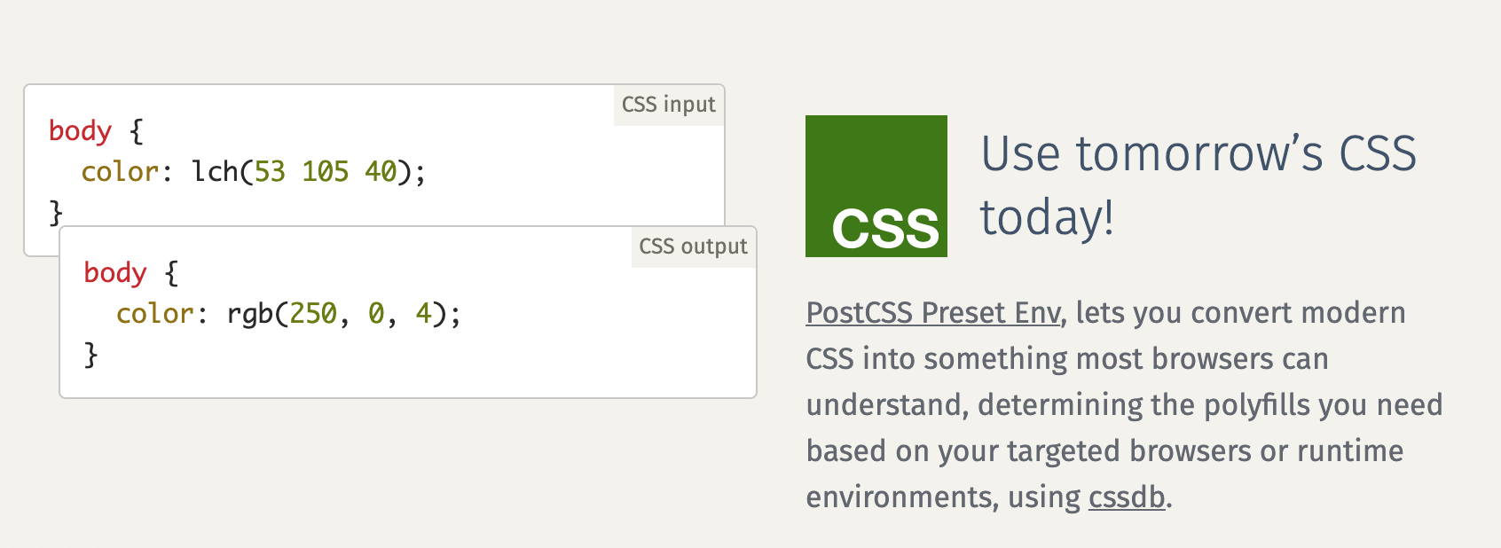This screenshot has width=1501, height=548.
Task: Click the body selector in CSS output
Action: (114, 273)
